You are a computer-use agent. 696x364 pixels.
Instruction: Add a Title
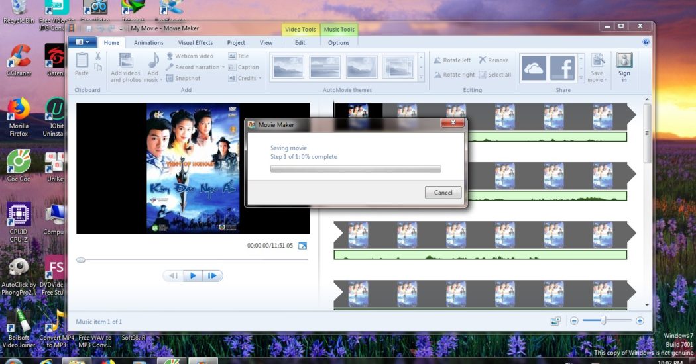239,56
